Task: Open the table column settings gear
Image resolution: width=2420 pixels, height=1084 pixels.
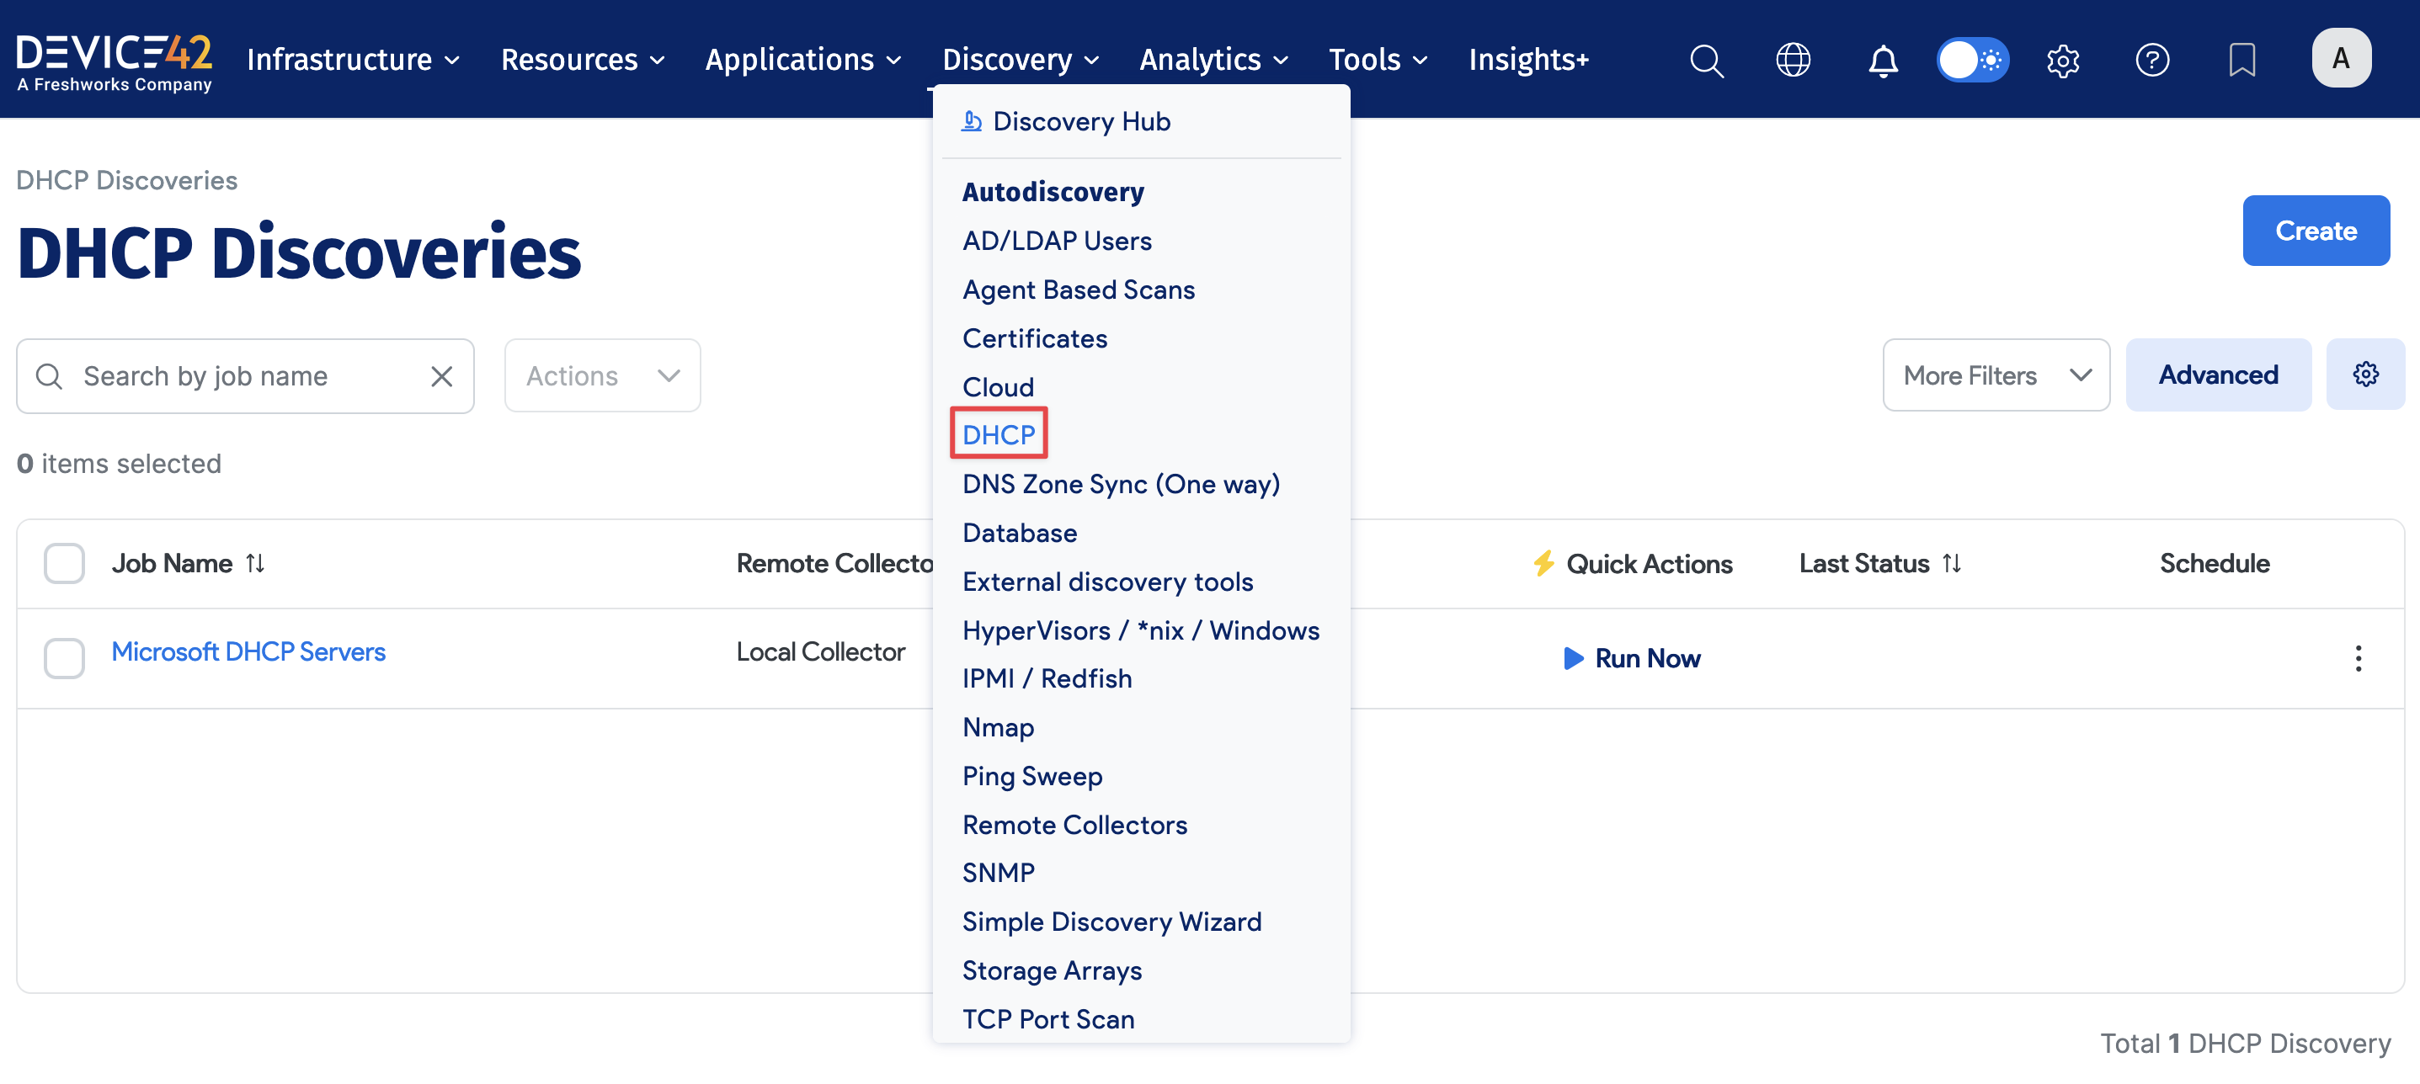Action: (2365, 374)
